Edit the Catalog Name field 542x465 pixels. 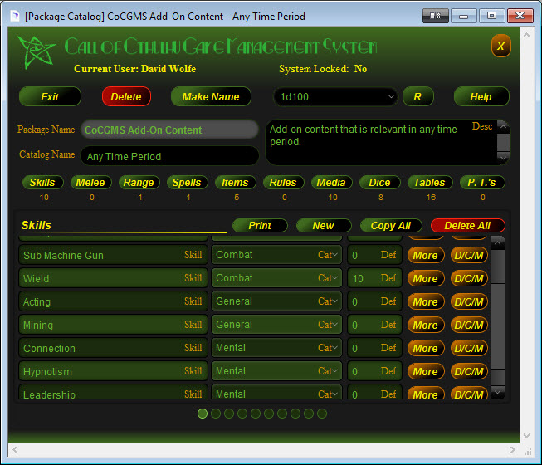pyautogui.click(x=169, y=156)
